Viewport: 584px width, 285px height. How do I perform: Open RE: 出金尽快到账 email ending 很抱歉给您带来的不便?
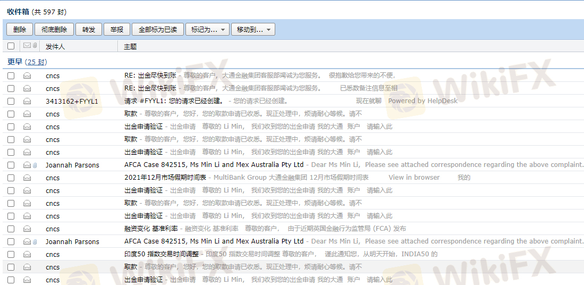coord(150,76)
